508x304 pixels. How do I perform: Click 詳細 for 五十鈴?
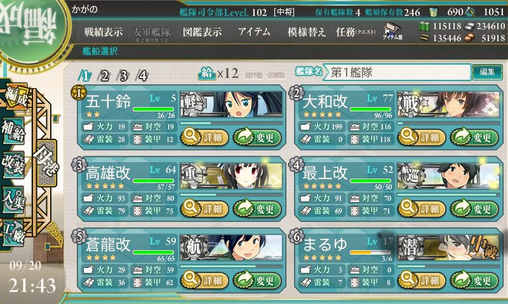pyautogui.click(x=204, y=137)
